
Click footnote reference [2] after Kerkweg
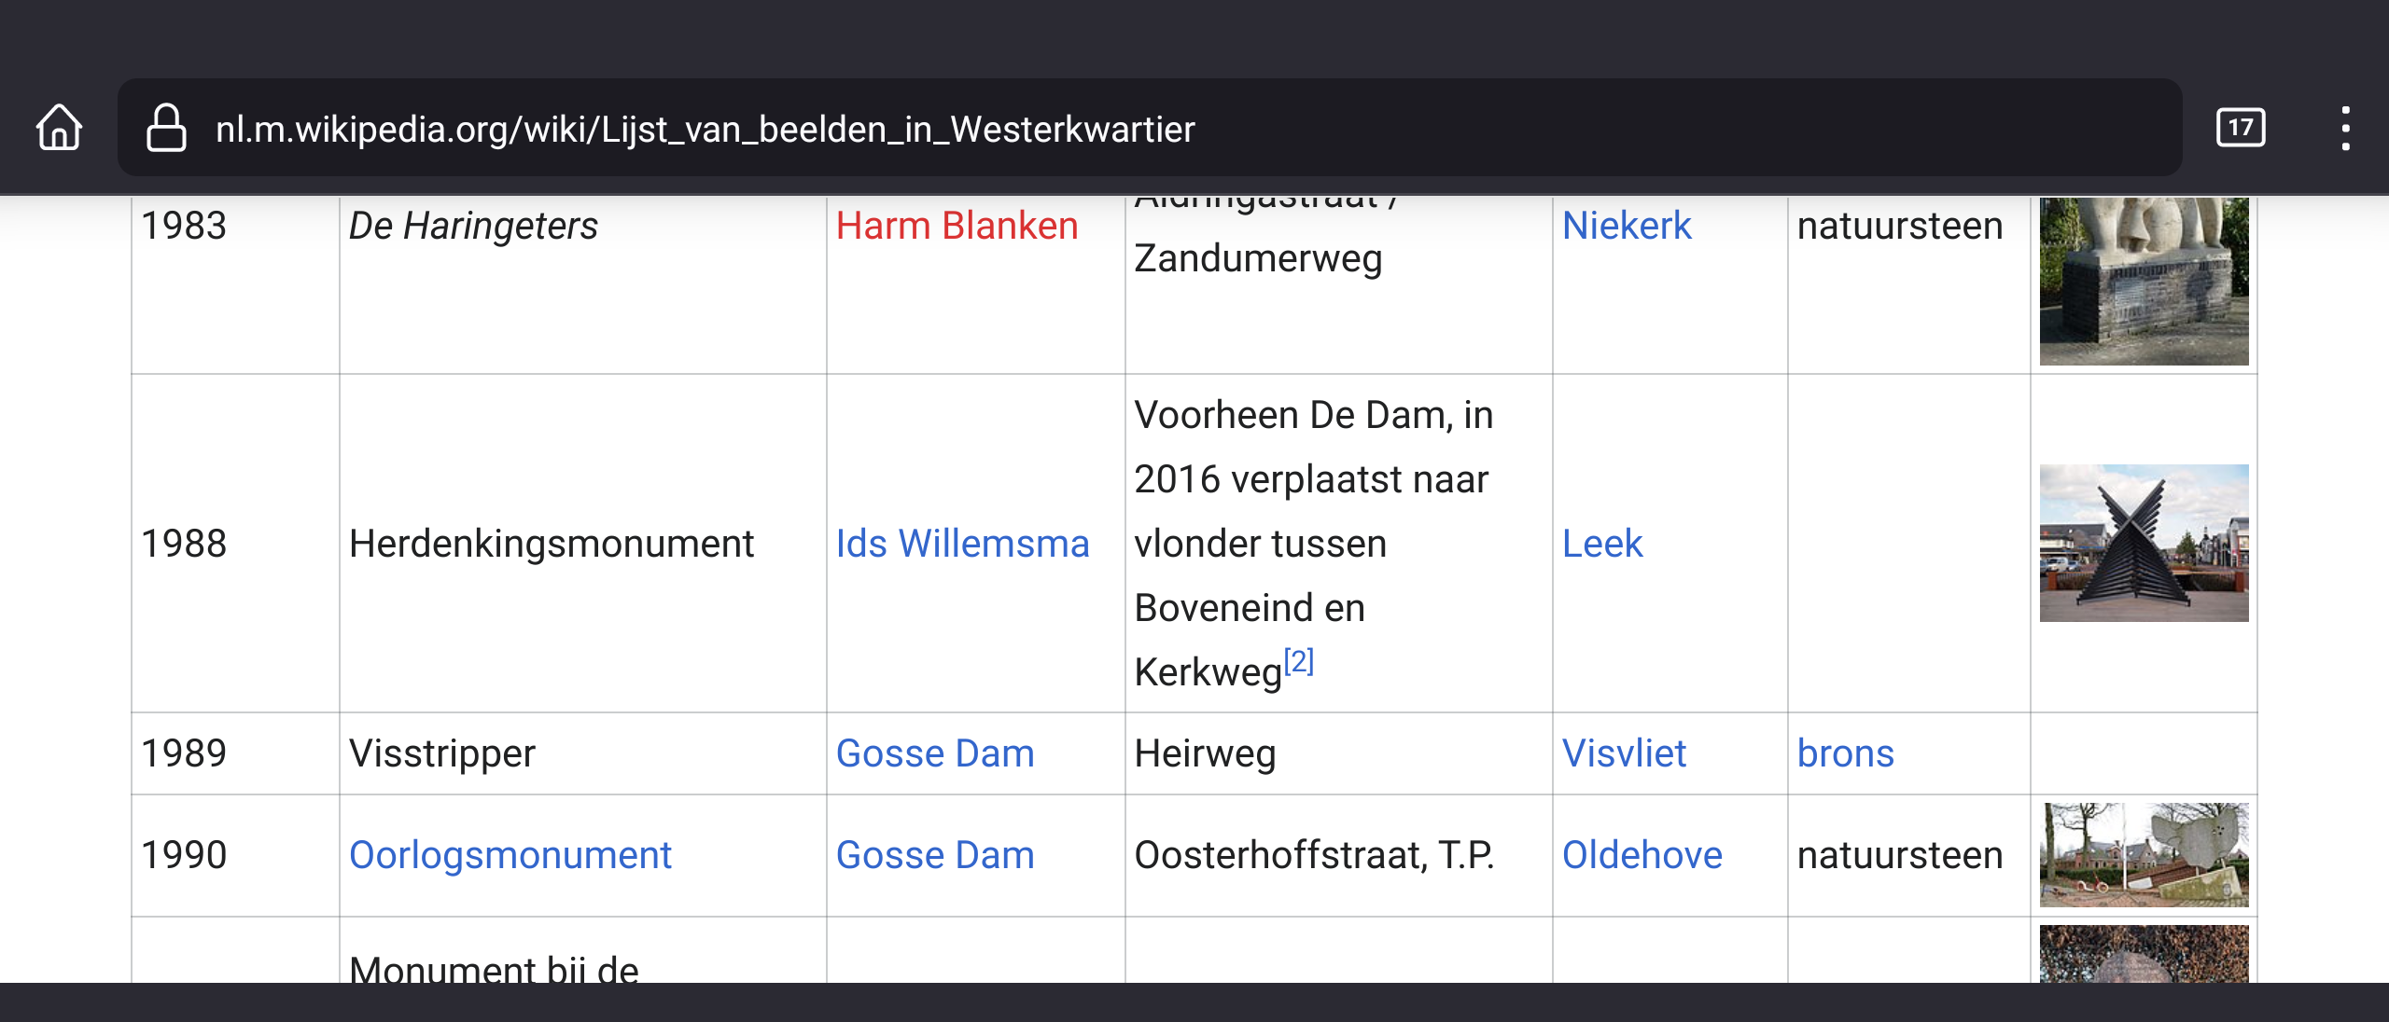click(x=1299, y=662)
